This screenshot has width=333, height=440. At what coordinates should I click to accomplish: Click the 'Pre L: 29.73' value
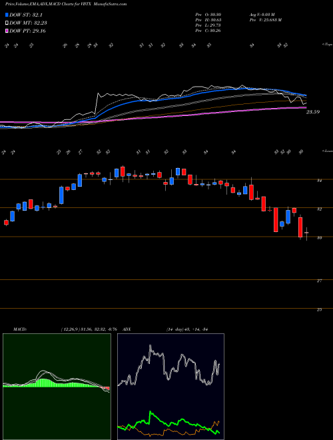pyautogui.click(x=208, y=25)
